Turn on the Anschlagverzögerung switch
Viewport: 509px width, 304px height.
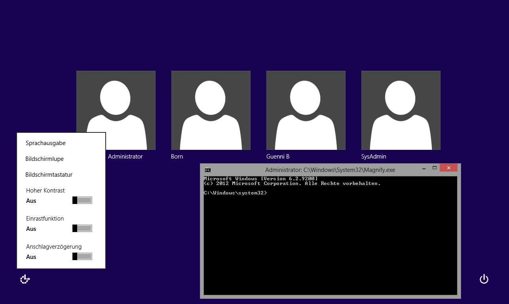82,257
